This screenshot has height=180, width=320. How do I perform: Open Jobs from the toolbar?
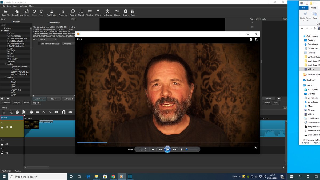pos(133,13)
